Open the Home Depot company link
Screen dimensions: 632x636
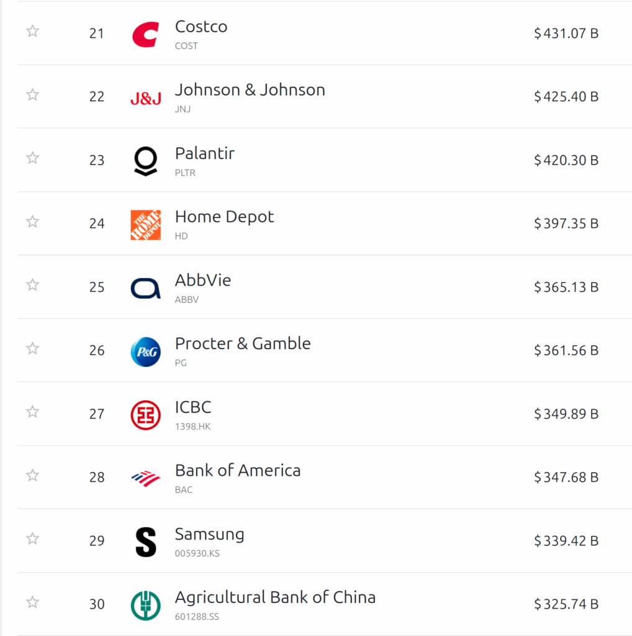224,217
